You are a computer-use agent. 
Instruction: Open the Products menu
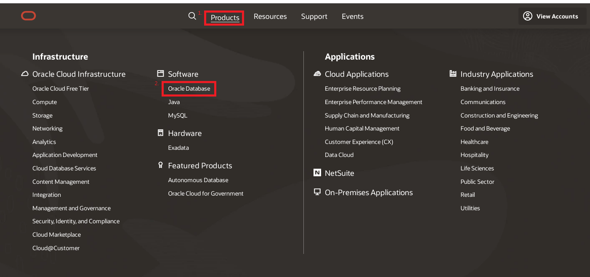(x=225, y=17)
